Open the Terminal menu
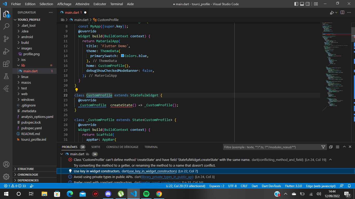Viewport: 355px width, 199px height. pyautogui.click(x=116, y=4)
